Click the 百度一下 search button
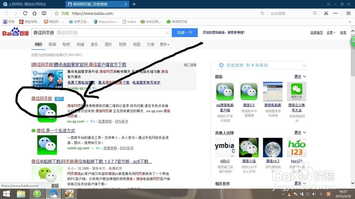This screenshot has height=199, width=355. tap(185, 33)
